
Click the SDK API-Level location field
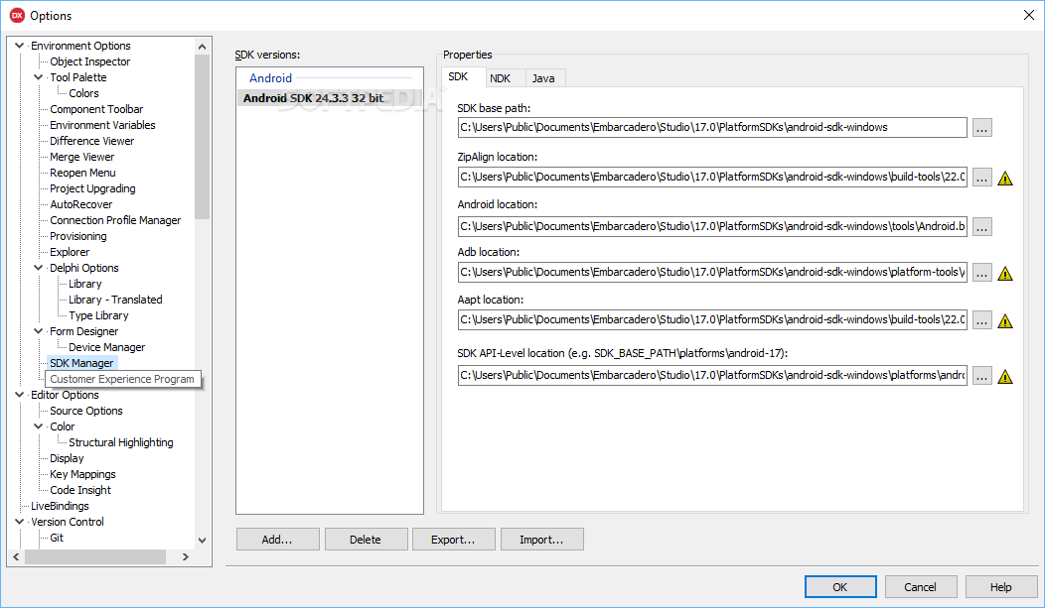pyautogui.click(x=712, y=375)
